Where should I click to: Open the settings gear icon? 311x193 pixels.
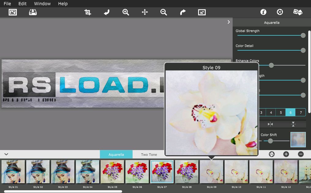click(x=280, y=12)
